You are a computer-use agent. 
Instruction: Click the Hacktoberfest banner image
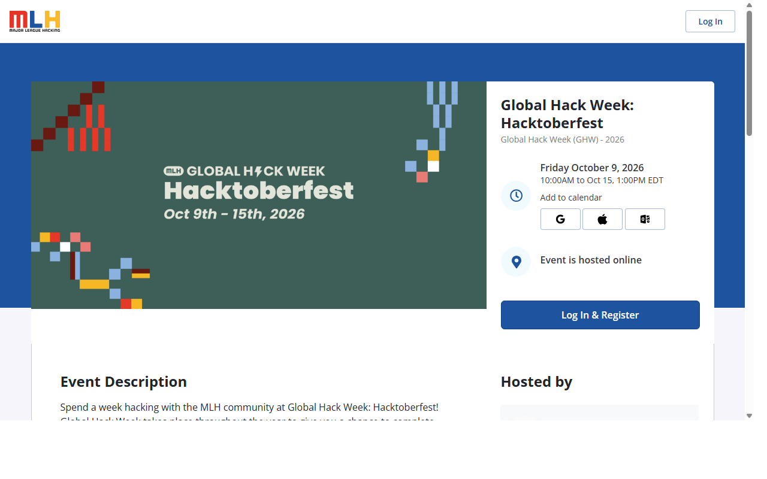259,195
